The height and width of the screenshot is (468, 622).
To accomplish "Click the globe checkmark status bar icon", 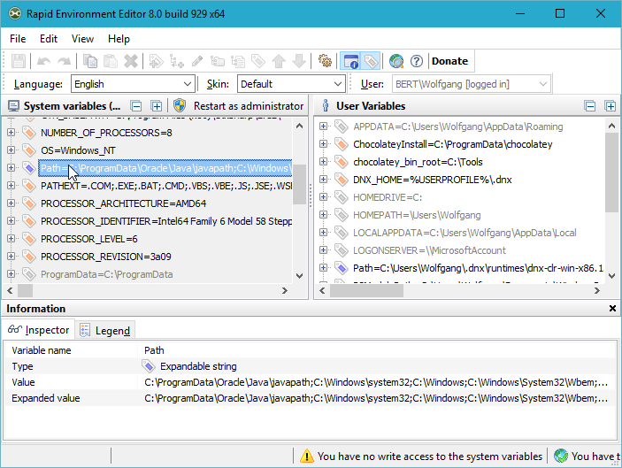I will pyautogui.click(x=561, y=456).
